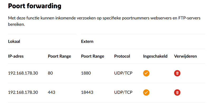Select the IP address in the port 443 row
211x106 pixels.
(23, 93)
